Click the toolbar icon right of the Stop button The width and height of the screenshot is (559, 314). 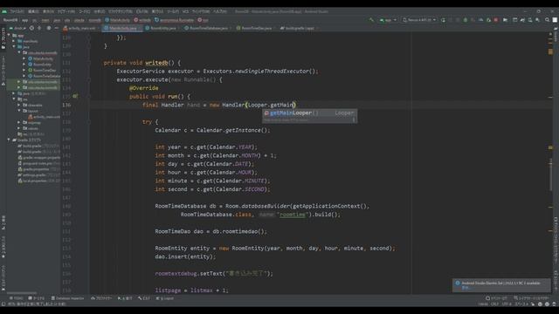point(505,20)
